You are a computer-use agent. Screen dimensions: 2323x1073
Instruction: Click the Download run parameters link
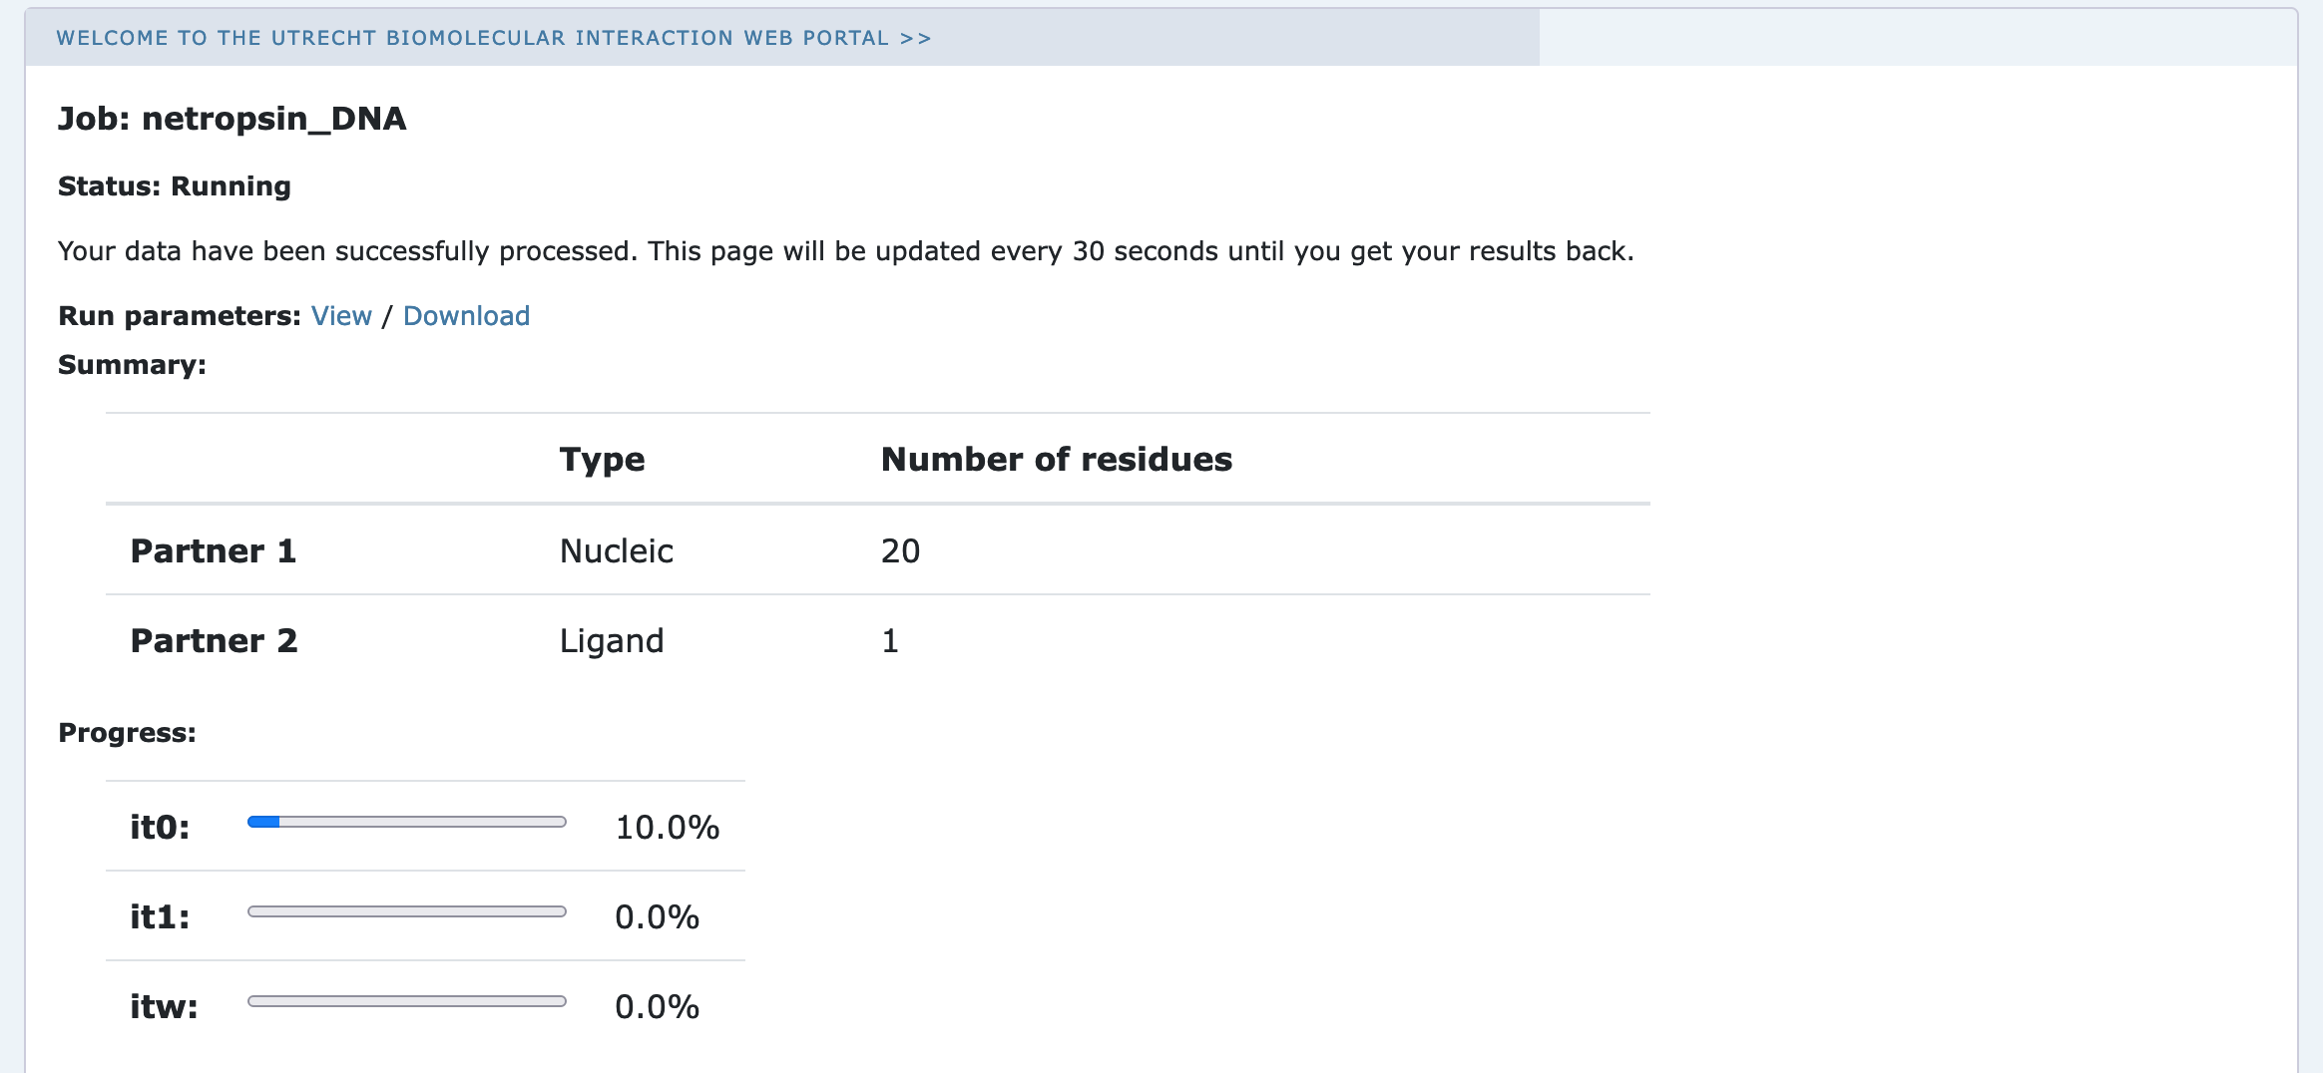coord(466,316)
